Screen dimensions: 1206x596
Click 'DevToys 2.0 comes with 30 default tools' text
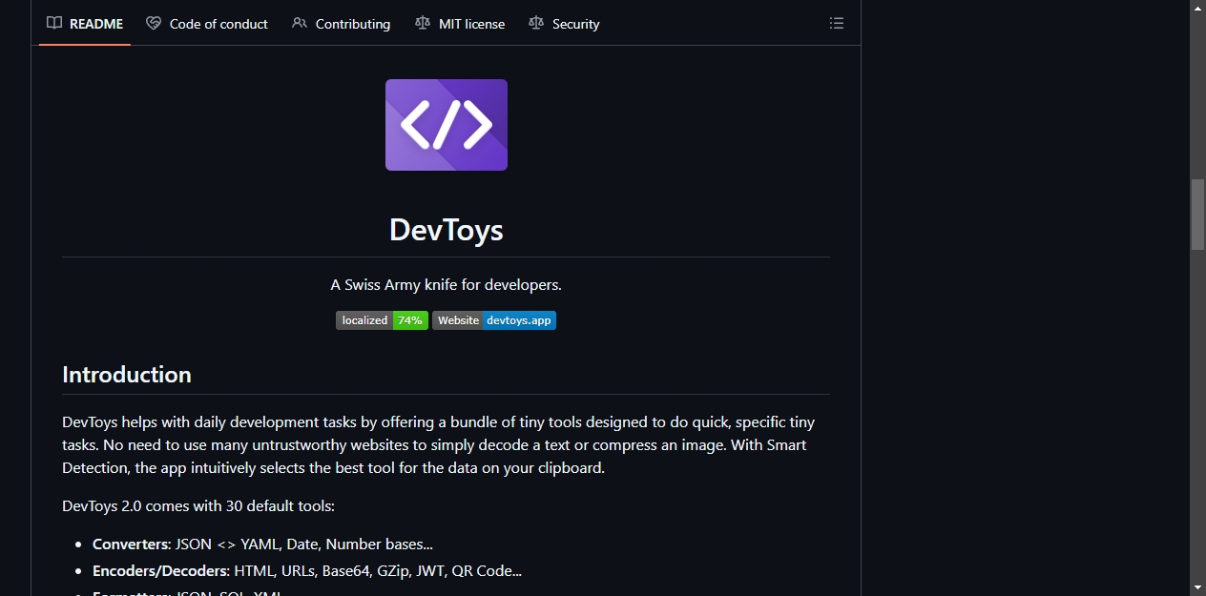click(x=198, y=506)
